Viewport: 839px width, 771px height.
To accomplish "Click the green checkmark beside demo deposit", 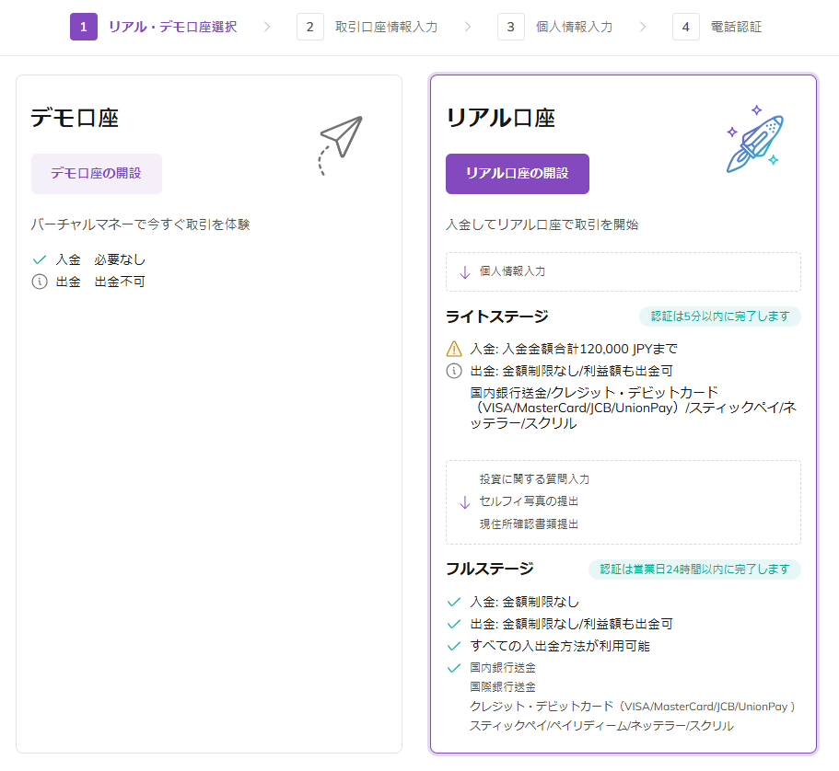I will pos(39,259).
